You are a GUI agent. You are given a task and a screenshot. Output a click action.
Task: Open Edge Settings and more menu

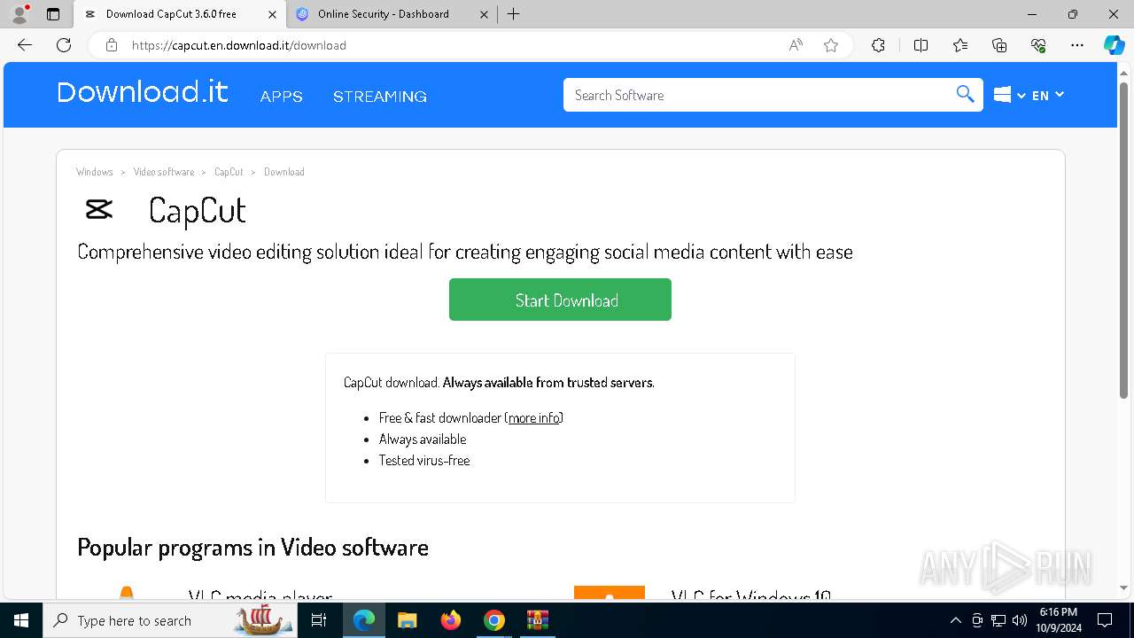point(1077,45)
